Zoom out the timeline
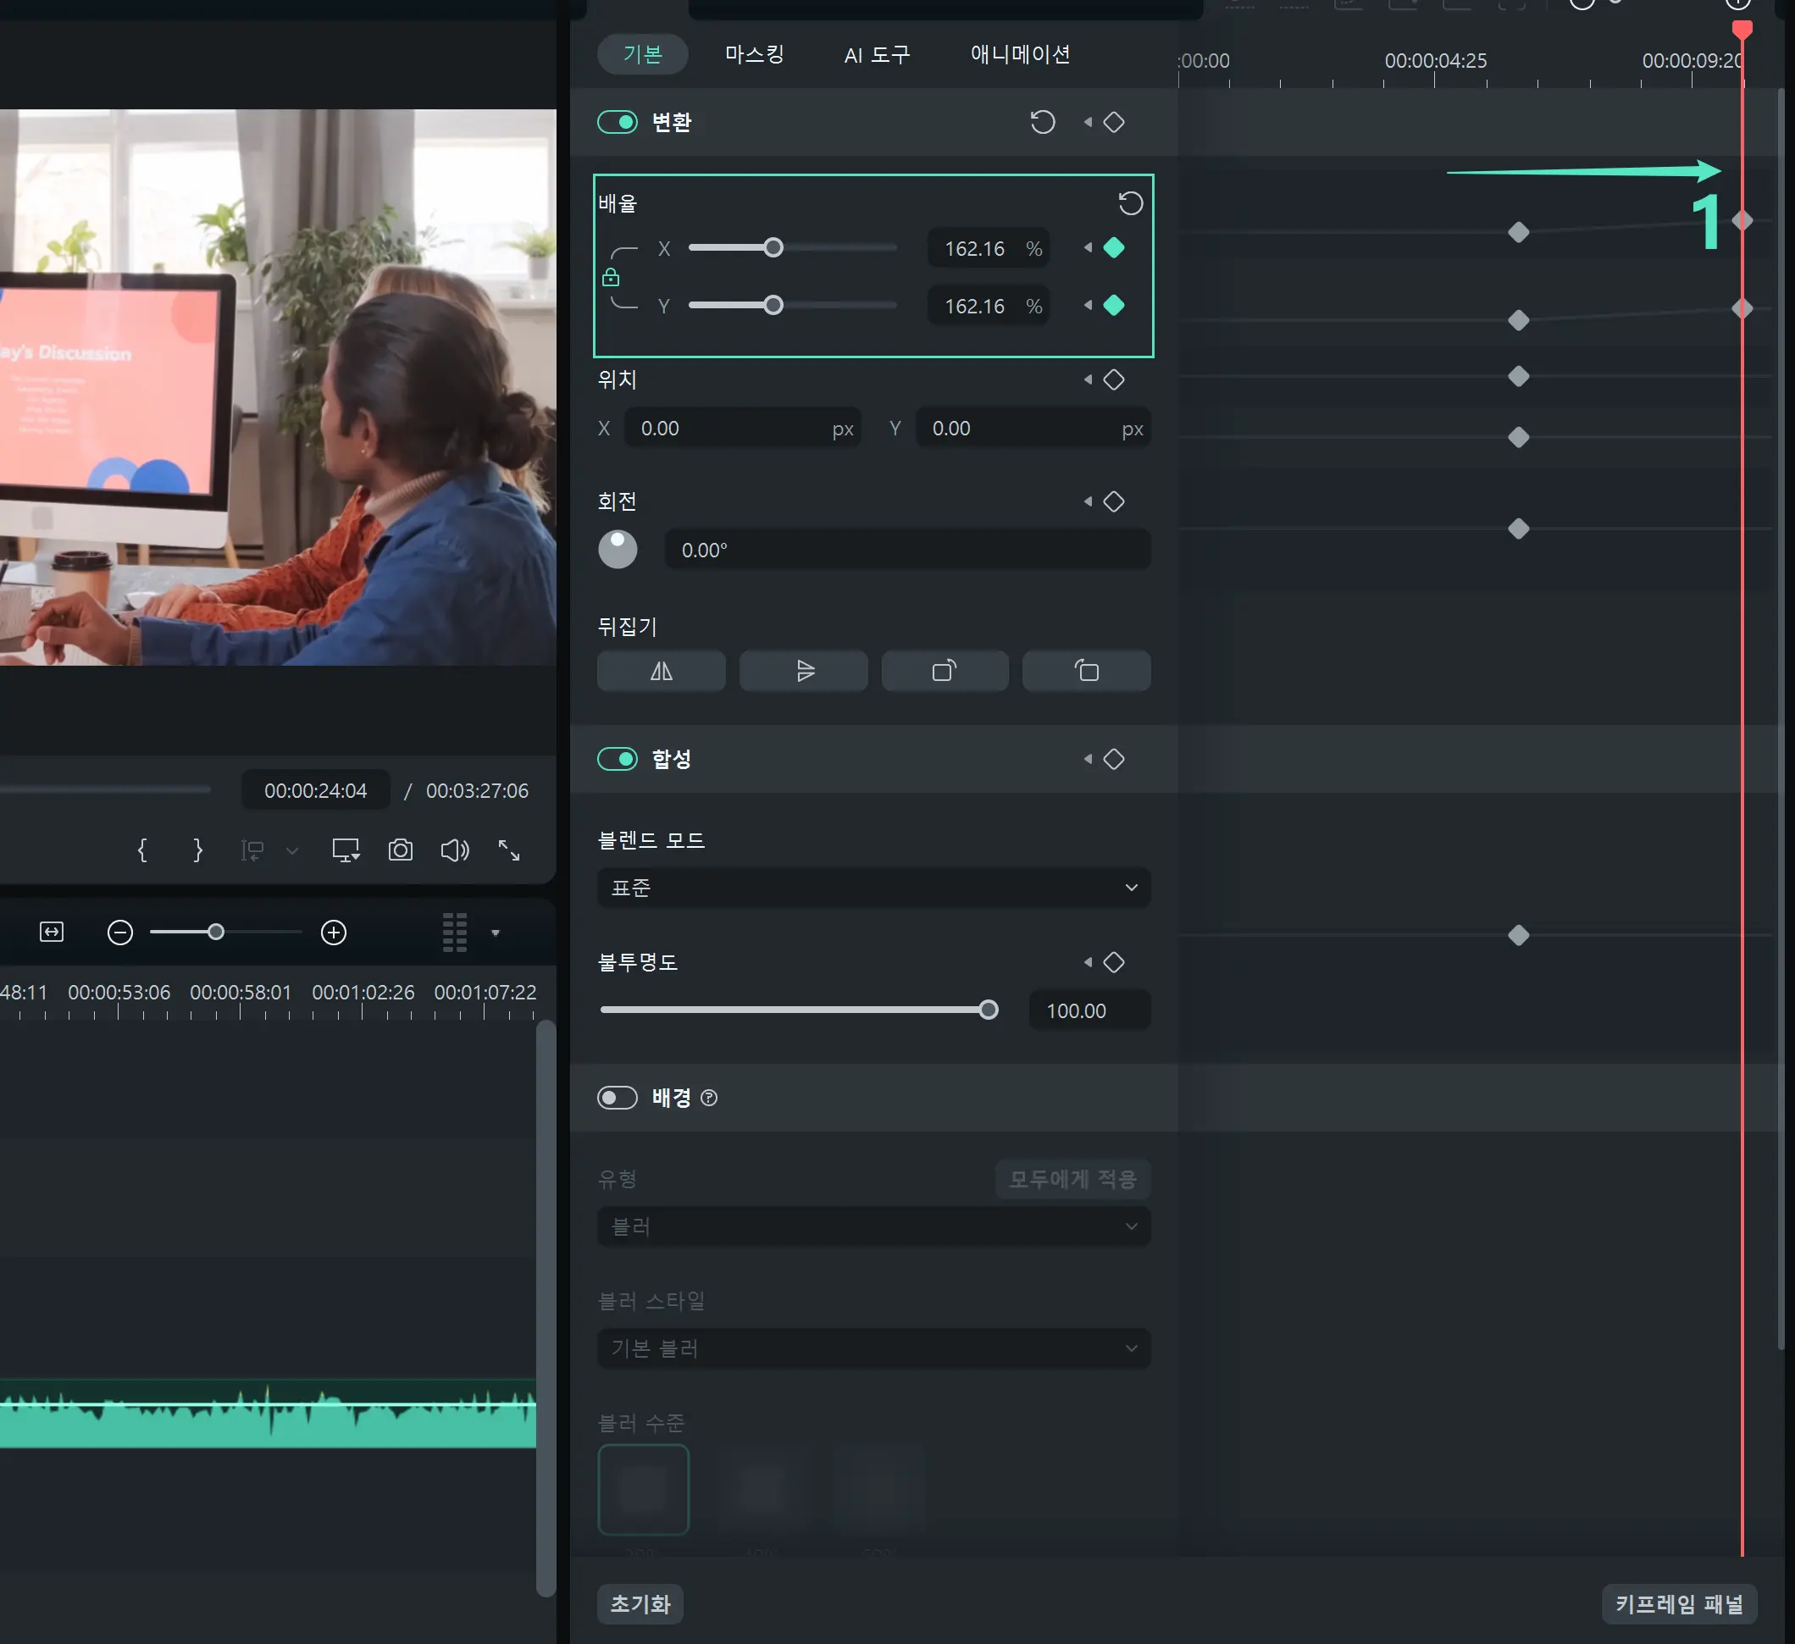The image size is (1795, 1644). pyautogui.click(x=120, y=932)
